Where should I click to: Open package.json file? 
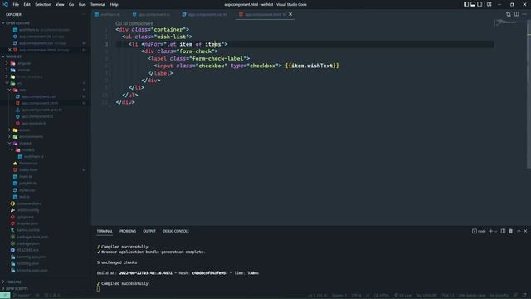coord(28,243)
